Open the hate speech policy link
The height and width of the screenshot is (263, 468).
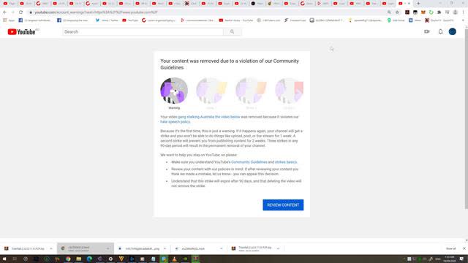point(175,122)
